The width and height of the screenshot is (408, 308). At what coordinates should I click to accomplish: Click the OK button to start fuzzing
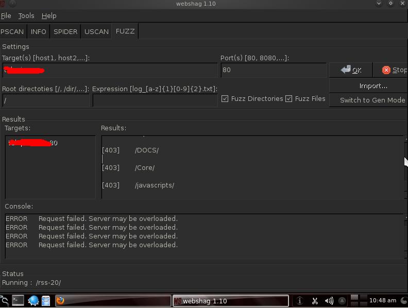tap(351, 70)
